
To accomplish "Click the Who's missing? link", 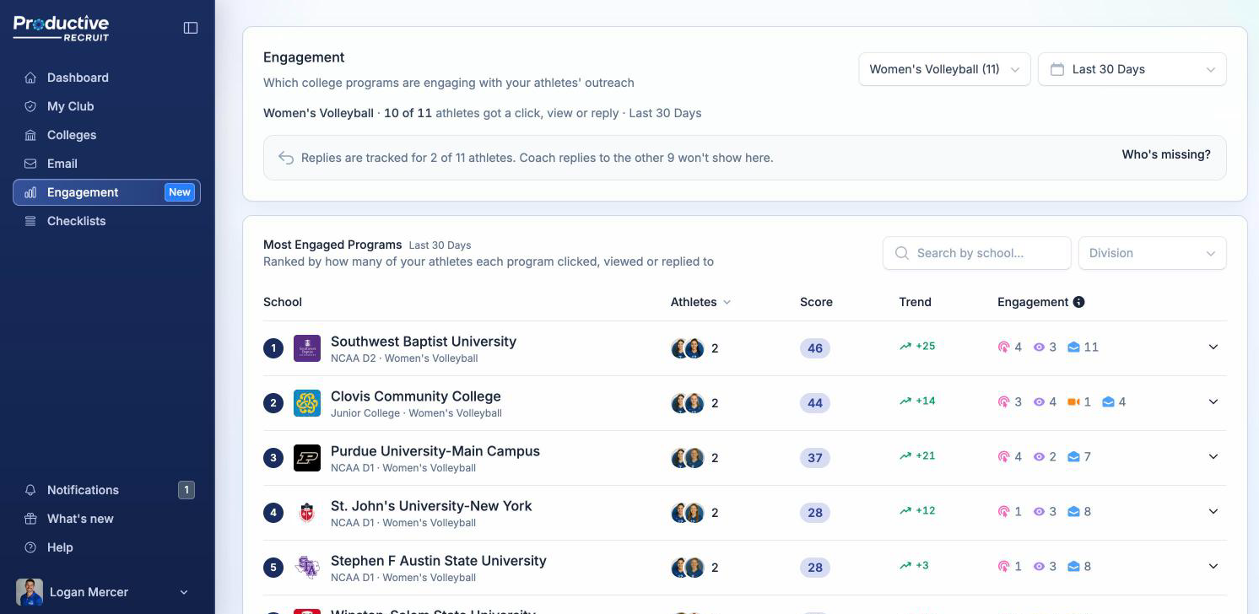I will [1165, 154].
